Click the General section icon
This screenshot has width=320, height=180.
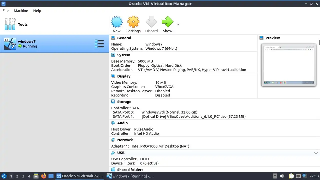tap(113, 38)
